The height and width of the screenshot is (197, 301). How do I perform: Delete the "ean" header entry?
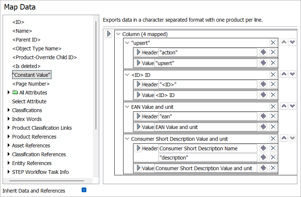click(273, 116)
